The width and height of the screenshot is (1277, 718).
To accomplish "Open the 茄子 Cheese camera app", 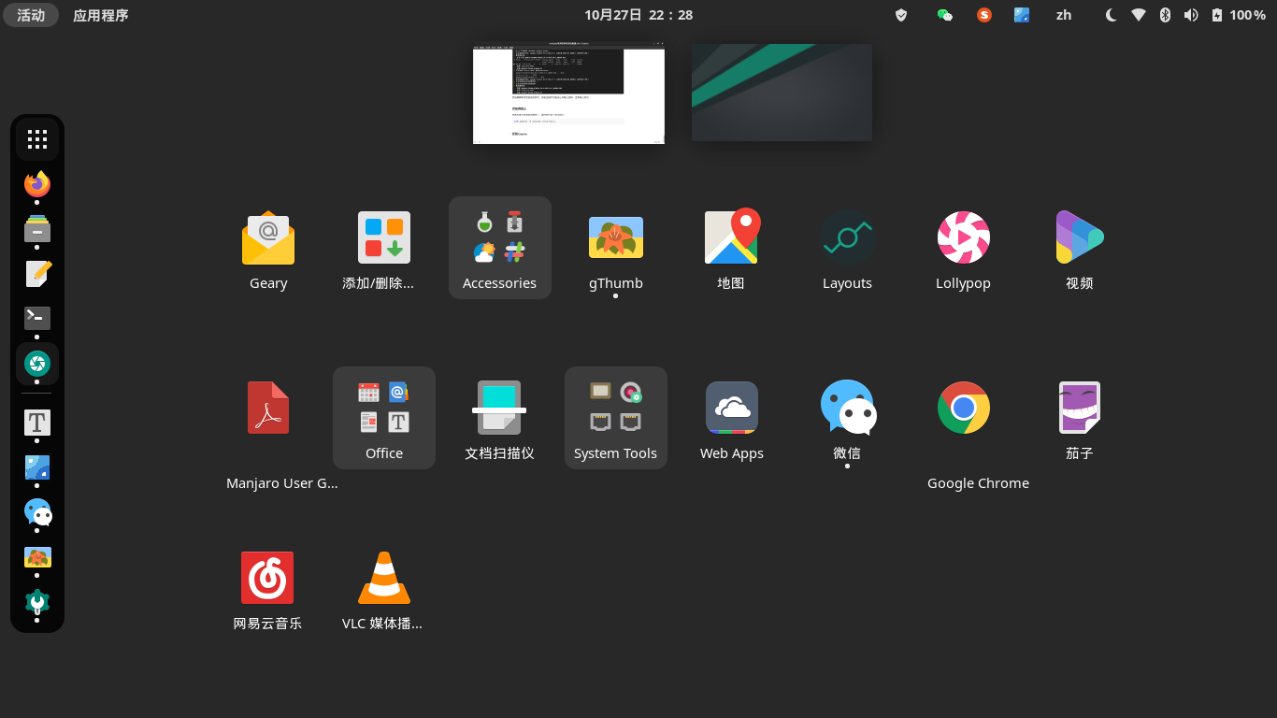I will tap(1079, 419).
